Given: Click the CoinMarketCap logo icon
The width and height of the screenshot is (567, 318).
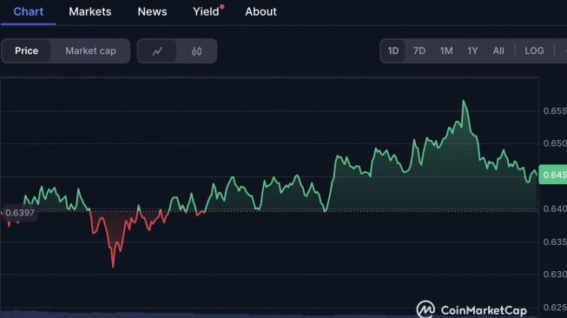Looking at the screenshot, I should coord(425,309).
